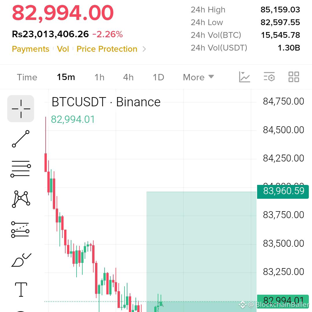Select the text annotation tool
The width and height of the screenshot is (312, 312).
click(x=21, y=289)
